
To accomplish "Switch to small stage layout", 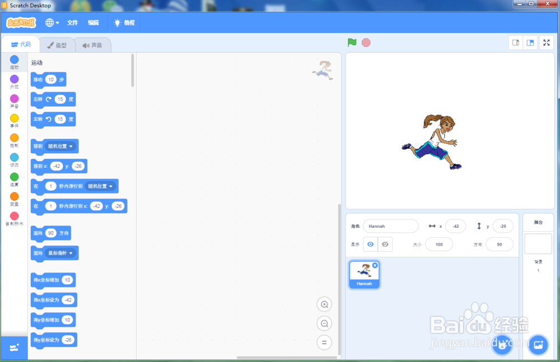I will click(x=516, y=43).
